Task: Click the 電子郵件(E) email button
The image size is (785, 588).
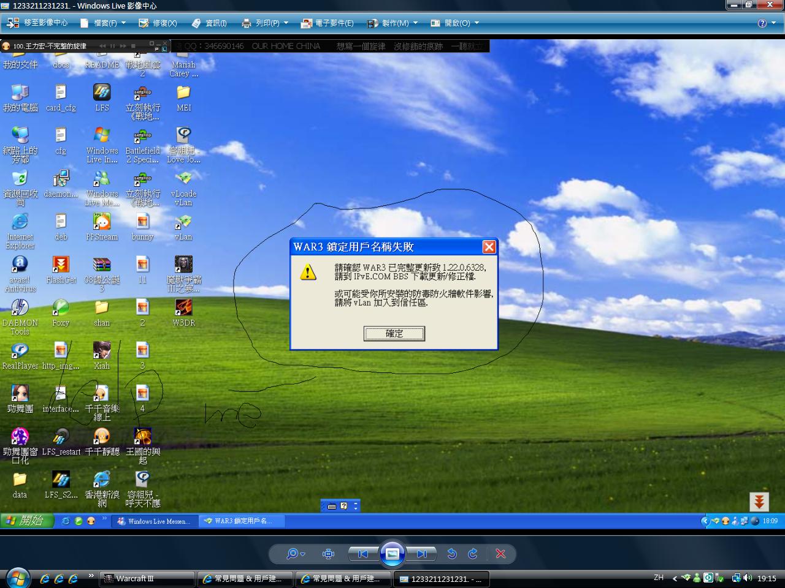Action: [327, 23]
